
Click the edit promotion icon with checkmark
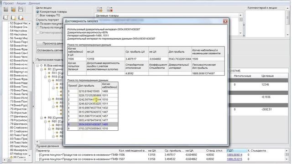6,17
